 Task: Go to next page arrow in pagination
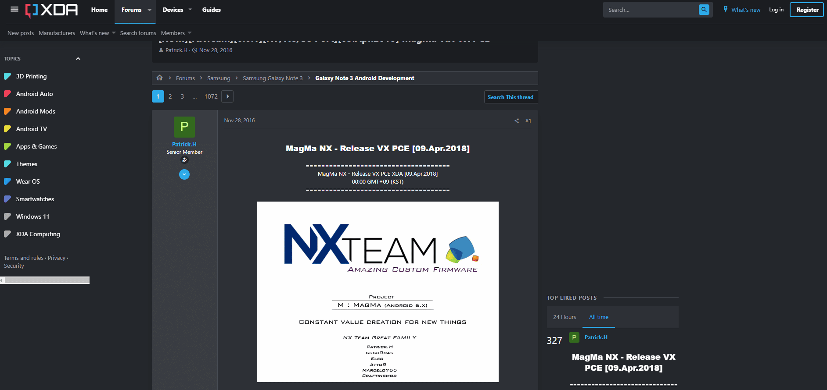pos(227,96)
